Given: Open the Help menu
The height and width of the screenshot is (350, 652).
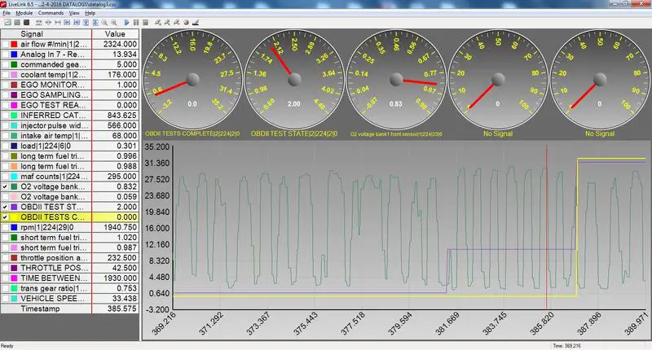Looking at the screenshot, I should [90, 13].
